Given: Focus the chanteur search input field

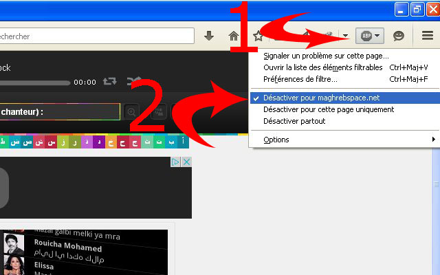Looking at the screenshot, I should 60,112.
